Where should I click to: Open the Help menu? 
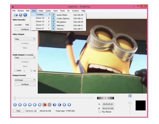tap(83, 11)
